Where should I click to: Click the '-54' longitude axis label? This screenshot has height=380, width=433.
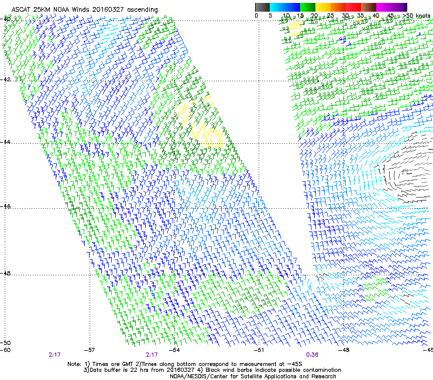[x=174, y=350]
